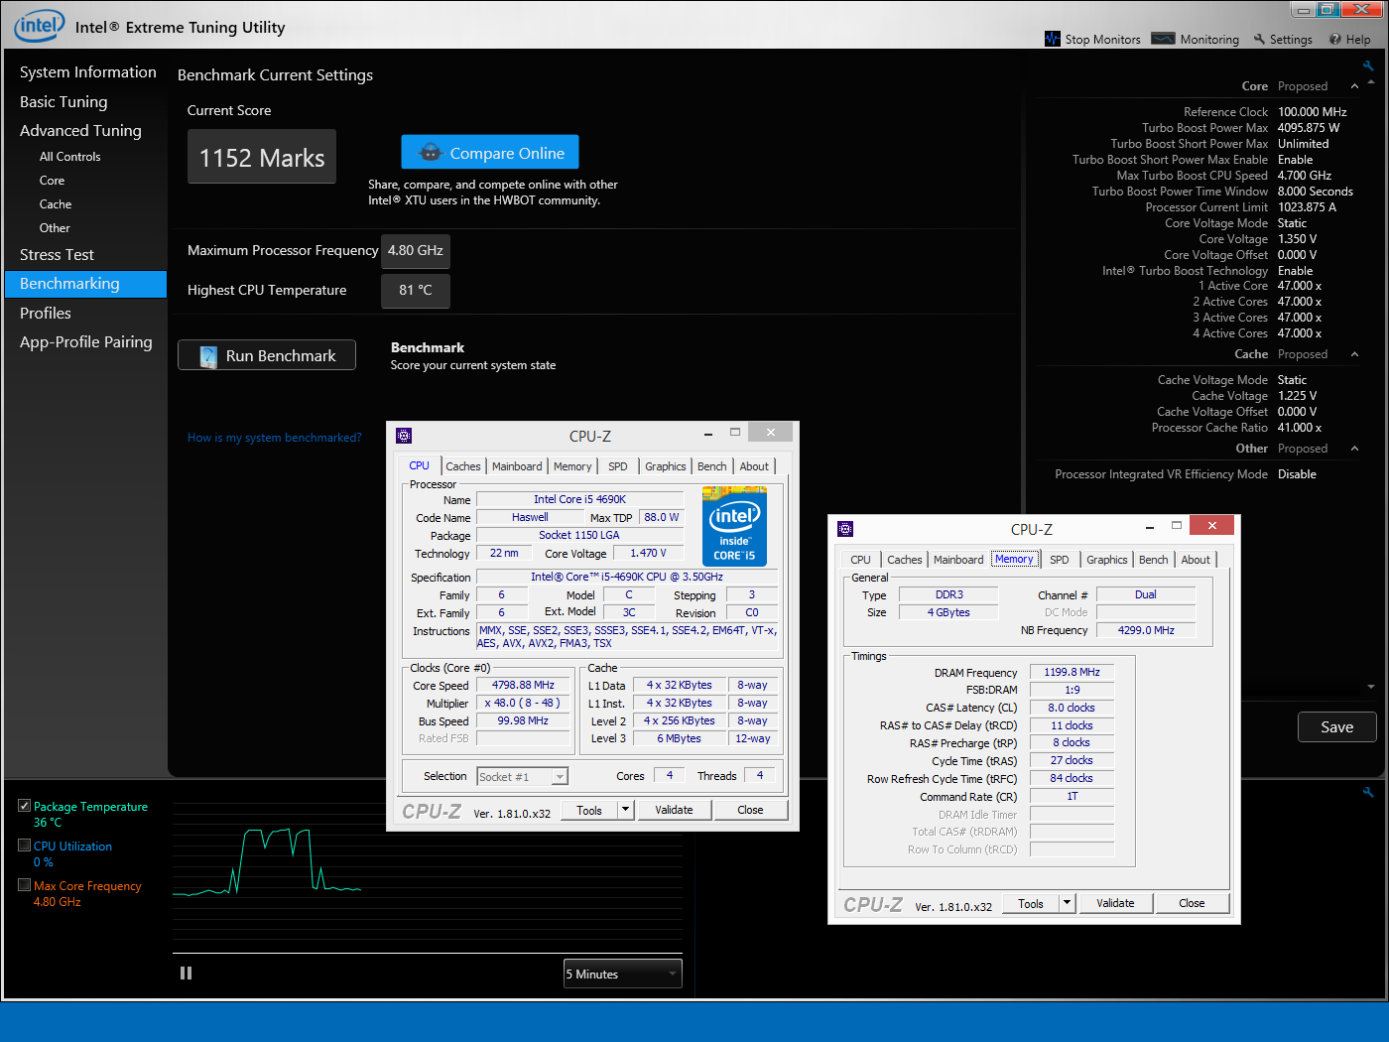Open the SPD tab in the CPU-Z processor window
This screenshot has width=1389, height=1042.
coord(618,466)
